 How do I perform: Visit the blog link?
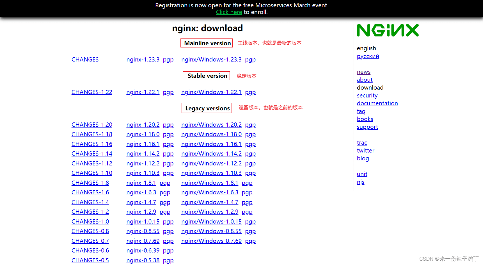tap(363, 158)
